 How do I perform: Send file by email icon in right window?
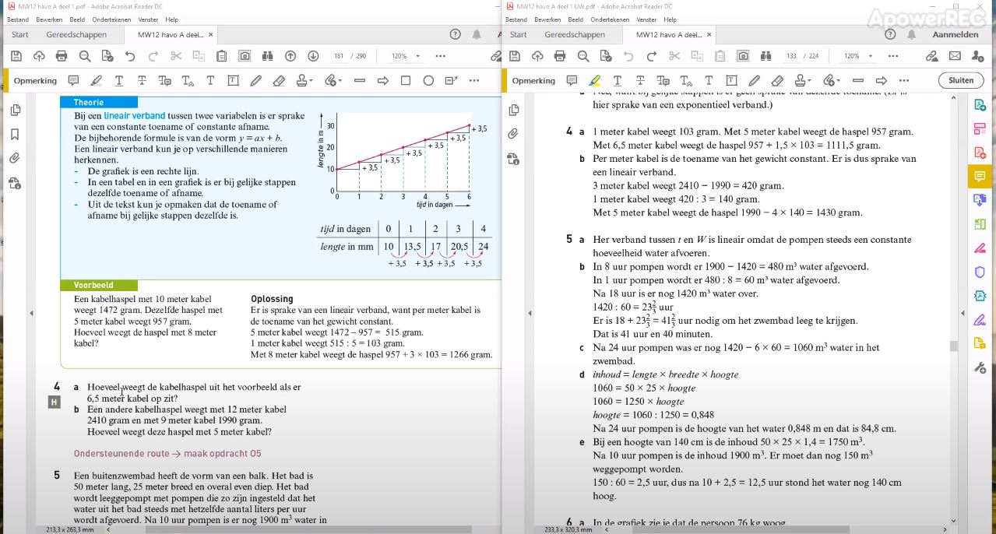pos(955,56)
